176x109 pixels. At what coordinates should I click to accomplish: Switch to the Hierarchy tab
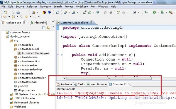click(x=38, y=23)
